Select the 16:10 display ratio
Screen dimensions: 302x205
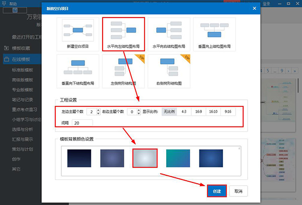213,111
